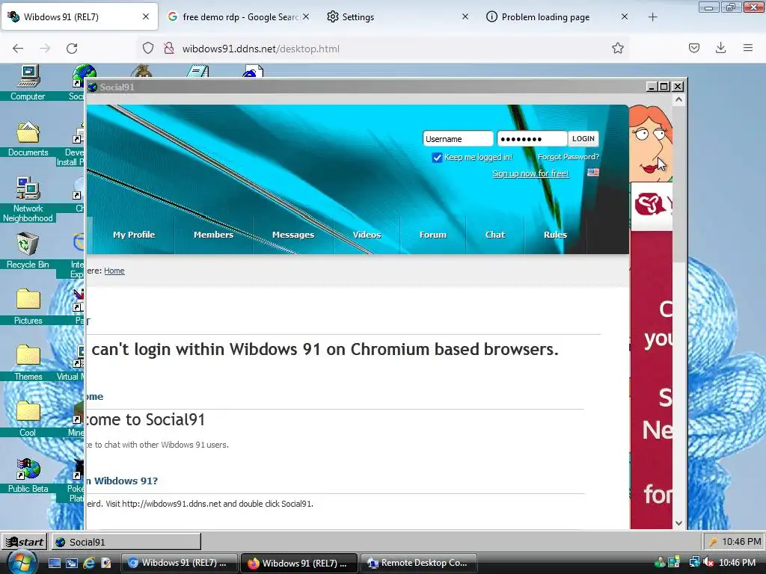
Task: Click Social91 scrollbar down arrow
Action: (678, 522)
